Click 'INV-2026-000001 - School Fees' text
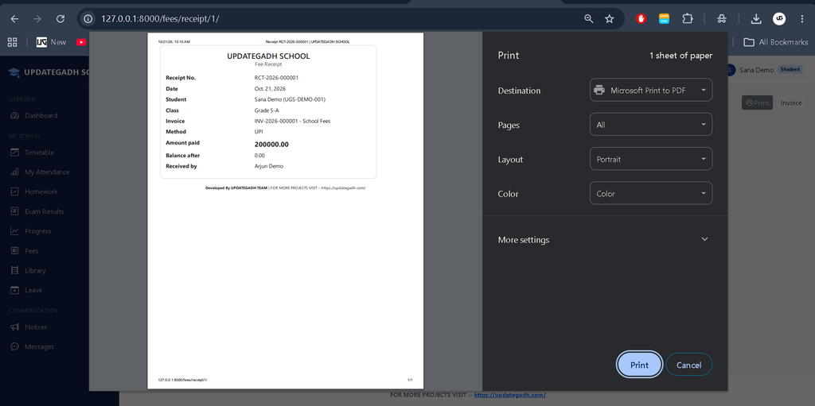The width and height of the screenshot is (815, 406). tap(292, 121)
